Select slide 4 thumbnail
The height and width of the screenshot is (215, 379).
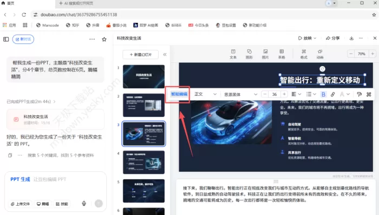pos(143,162)
